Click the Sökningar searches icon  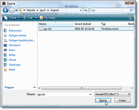tap(5, 65)
